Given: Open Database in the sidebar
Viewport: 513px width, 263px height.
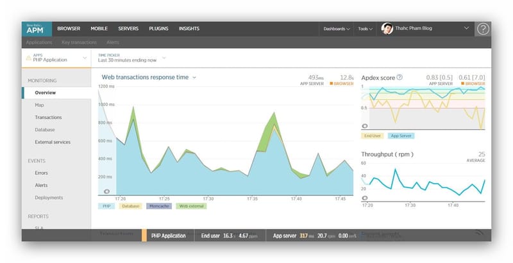Looking at the screenshot, I should [45, 129].
